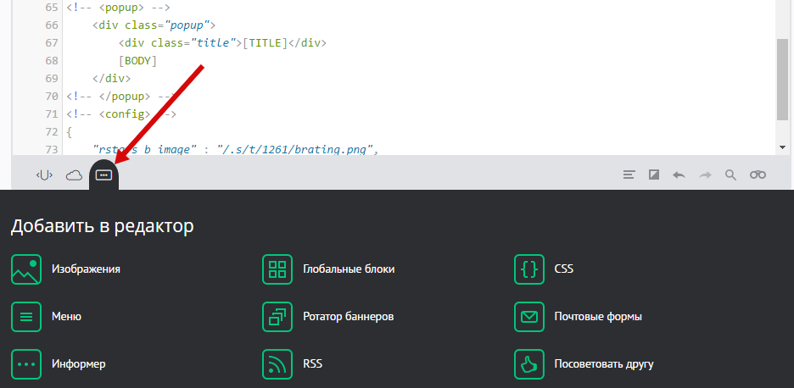Click Посоветовать другу thumbs-up icon
794x388 pixels.
[529, 364]
